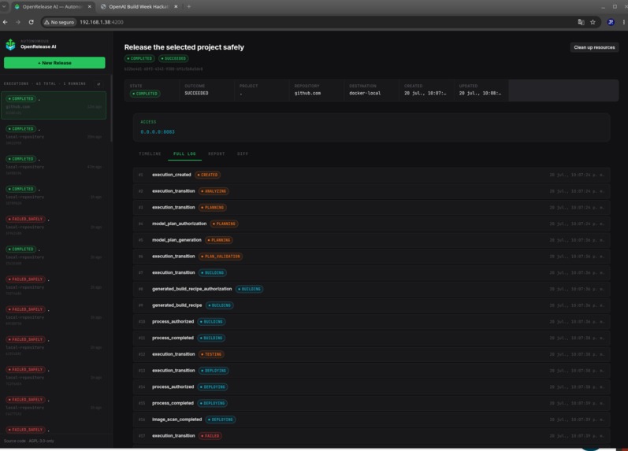
Task: Click the COMPLETED badge under the title
Action: pos(139,58)
